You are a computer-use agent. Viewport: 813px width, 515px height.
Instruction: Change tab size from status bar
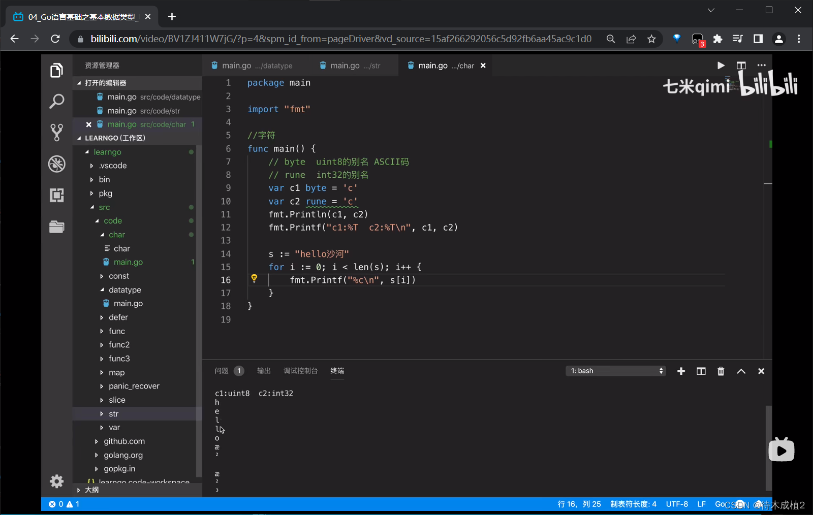pos(633,504)
